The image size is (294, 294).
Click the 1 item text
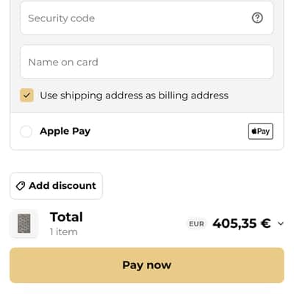64,232
